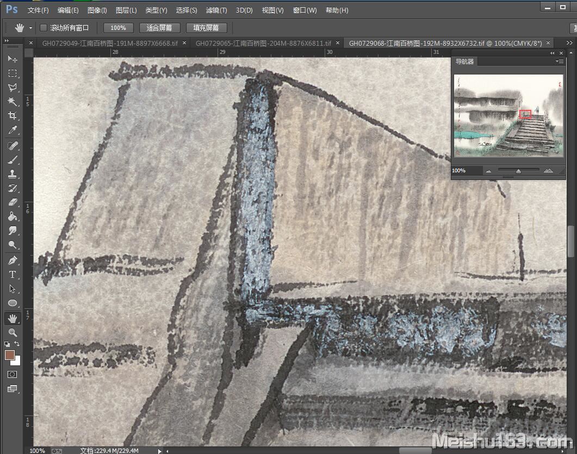Show hidden document tabs list
This screenshot has width=577, height=454.
click(x=569, y=43)
